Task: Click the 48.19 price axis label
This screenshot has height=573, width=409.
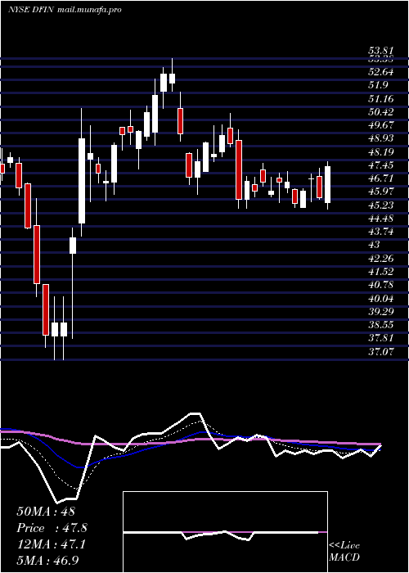Action: point(381,151)
